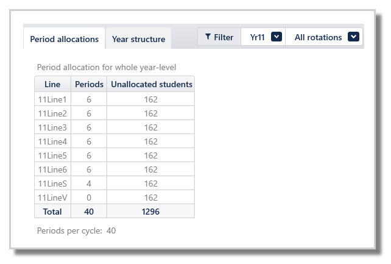The width and height of the screenshot is (391, 264).
Task: Click the Line column header
Action: click(52, 85)
